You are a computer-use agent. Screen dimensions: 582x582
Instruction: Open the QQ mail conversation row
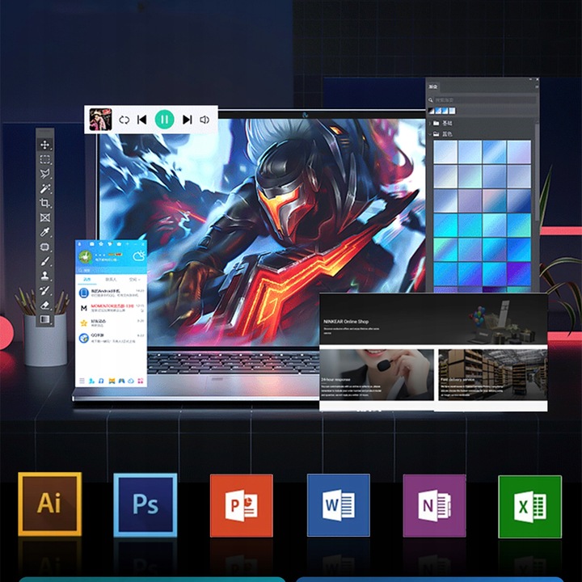point(111,338)
